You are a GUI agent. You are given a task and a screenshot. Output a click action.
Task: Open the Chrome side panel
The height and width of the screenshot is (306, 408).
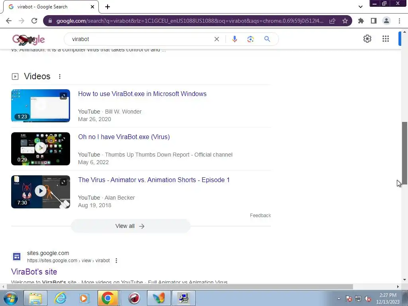[374, 21]
